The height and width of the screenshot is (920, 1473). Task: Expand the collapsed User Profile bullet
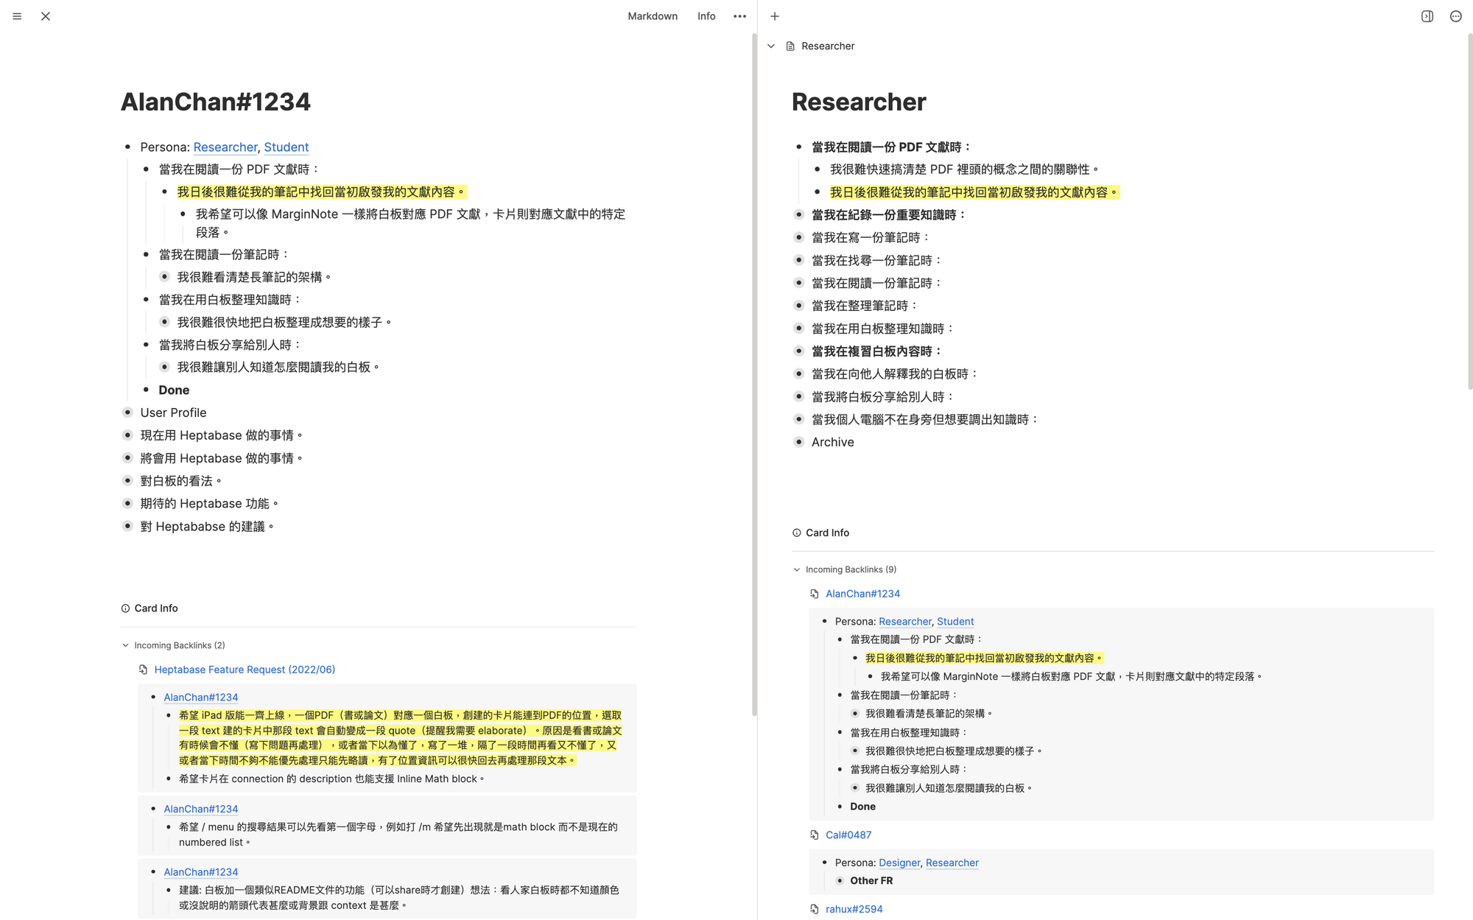(127, 412)
